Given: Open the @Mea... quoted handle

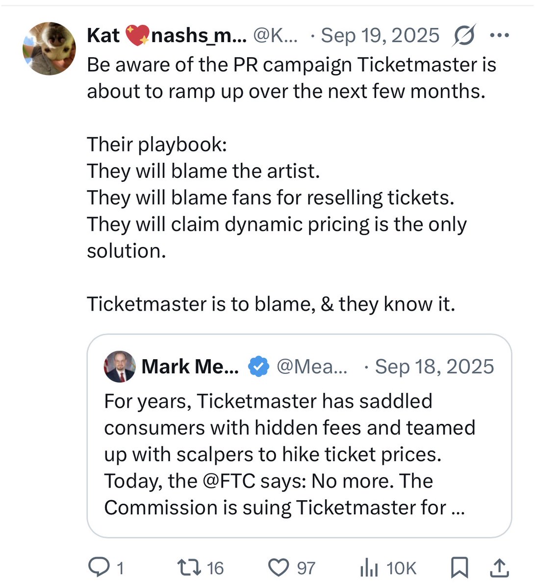Looking at the screenshot, I should pos(312,367).
